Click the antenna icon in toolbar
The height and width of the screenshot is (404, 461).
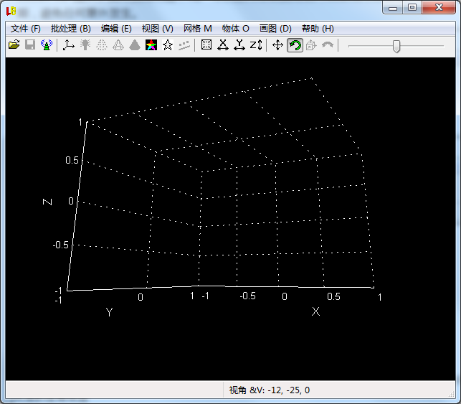tap(47, 45)
